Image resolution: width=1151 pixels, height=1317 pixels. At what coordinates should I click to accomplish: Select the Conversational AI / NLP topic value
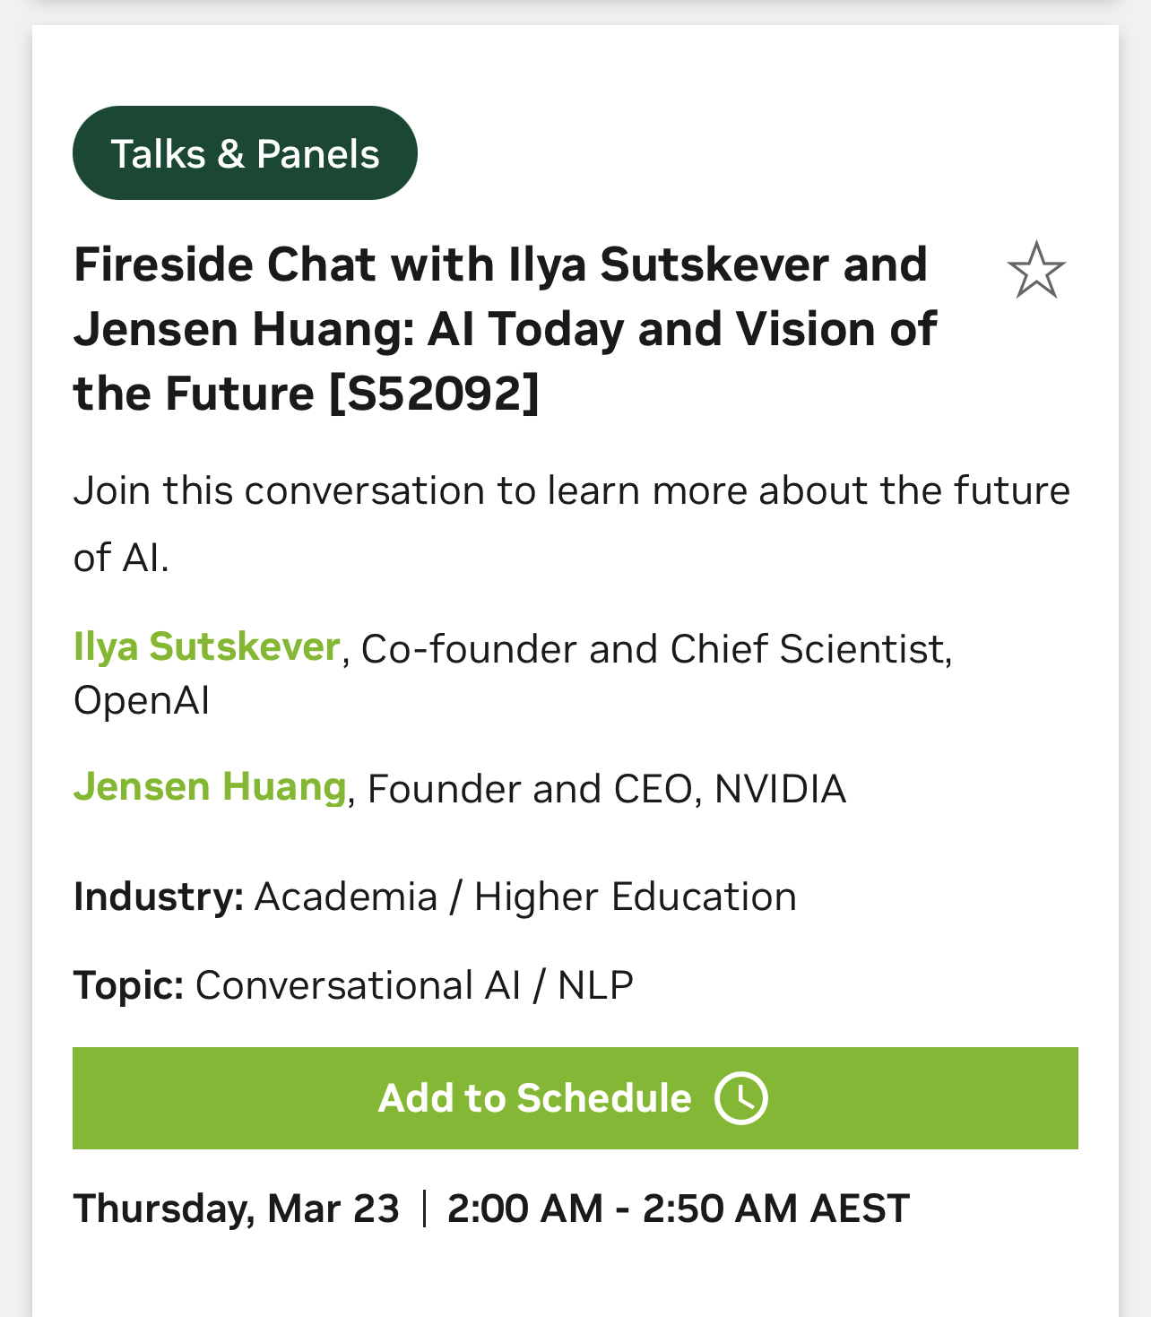(414, 985)
